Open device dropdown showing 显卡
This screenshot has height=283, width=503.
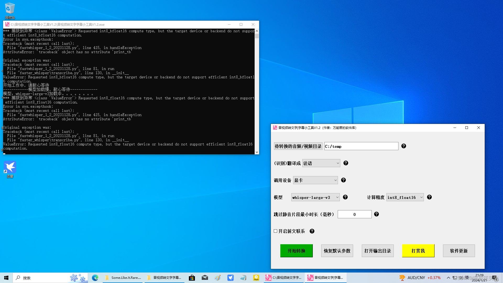[x=315, y=180]
